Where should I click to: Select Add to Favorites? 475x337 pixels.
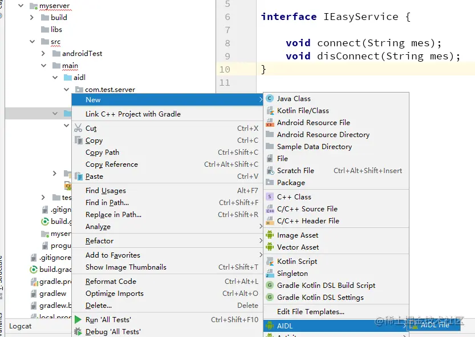tap(167, 255)
